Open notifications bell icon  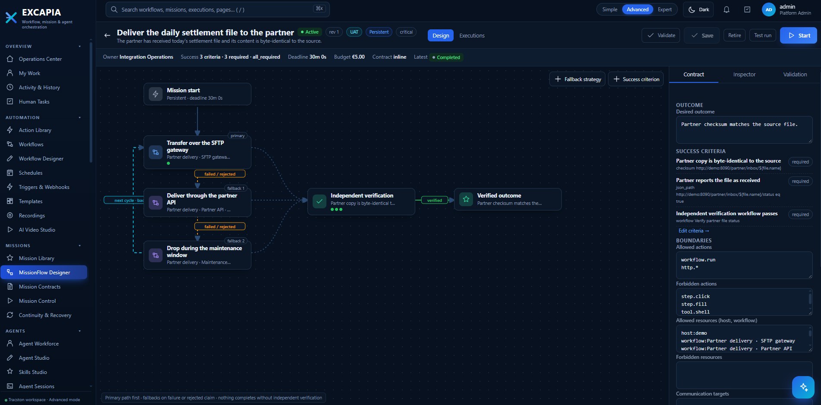coord(727,9)
